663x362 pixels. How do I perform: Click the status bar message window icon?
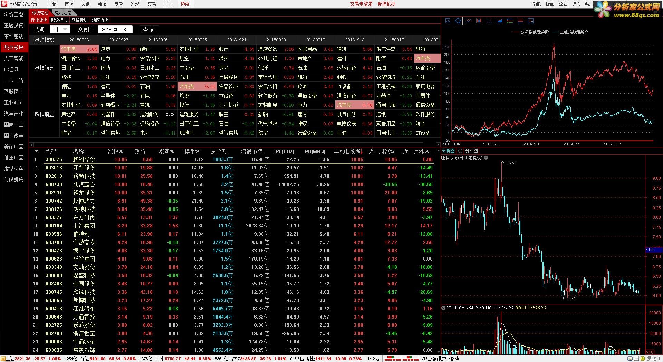630,359
